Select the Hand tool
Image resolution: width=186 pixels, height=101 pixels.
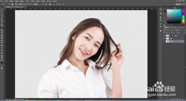(2, 56)
